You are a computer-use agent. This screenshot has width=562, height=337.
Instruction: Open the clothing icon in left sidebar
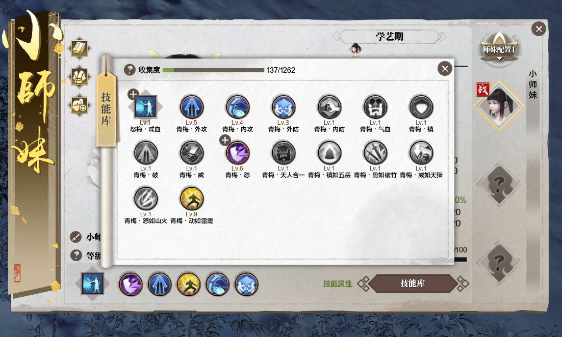pyautogui.click(x=80, y=77)
